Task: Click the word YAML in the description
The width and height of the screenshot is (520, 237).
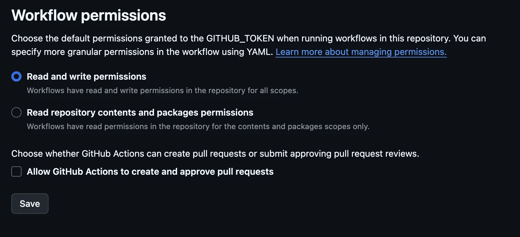Action: 259,52
